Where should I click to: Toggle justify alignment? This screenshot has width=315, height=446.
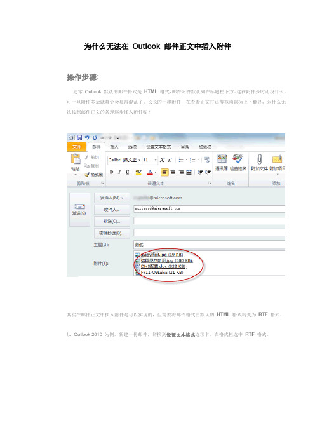(189, 172)
